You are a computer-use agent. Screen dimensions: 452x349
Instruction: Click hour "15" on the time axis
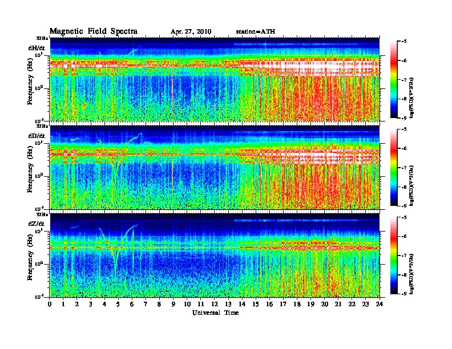256,304
